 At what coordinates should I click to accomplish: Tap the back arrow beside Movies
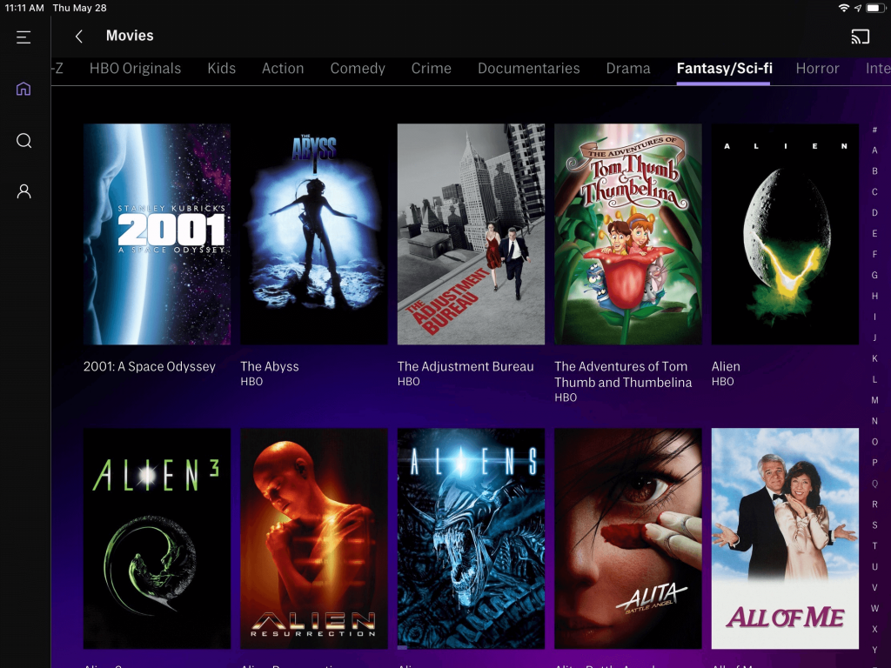[x=79, y=37]
